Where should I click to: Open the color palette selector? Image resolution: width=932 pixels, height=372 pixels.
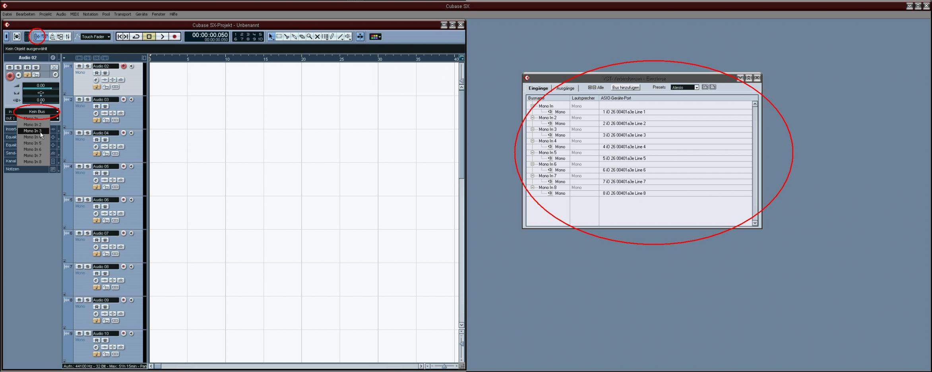point(375,36)
